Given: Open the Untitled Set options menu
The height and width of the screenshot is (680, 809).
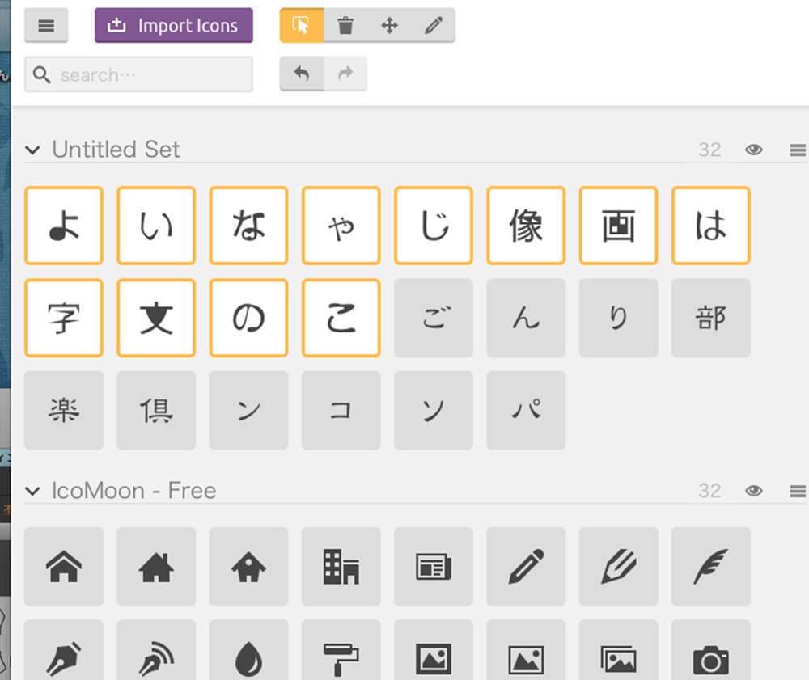Looking at the screenshot, I should [x=797, y=150].
